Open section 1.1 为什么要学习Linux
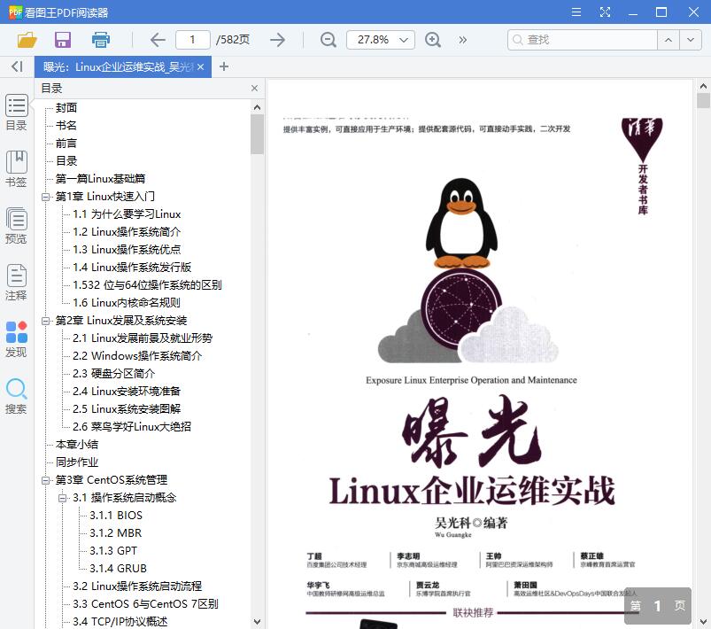Viewport: 711px width, 629px height. pos(127,214)
